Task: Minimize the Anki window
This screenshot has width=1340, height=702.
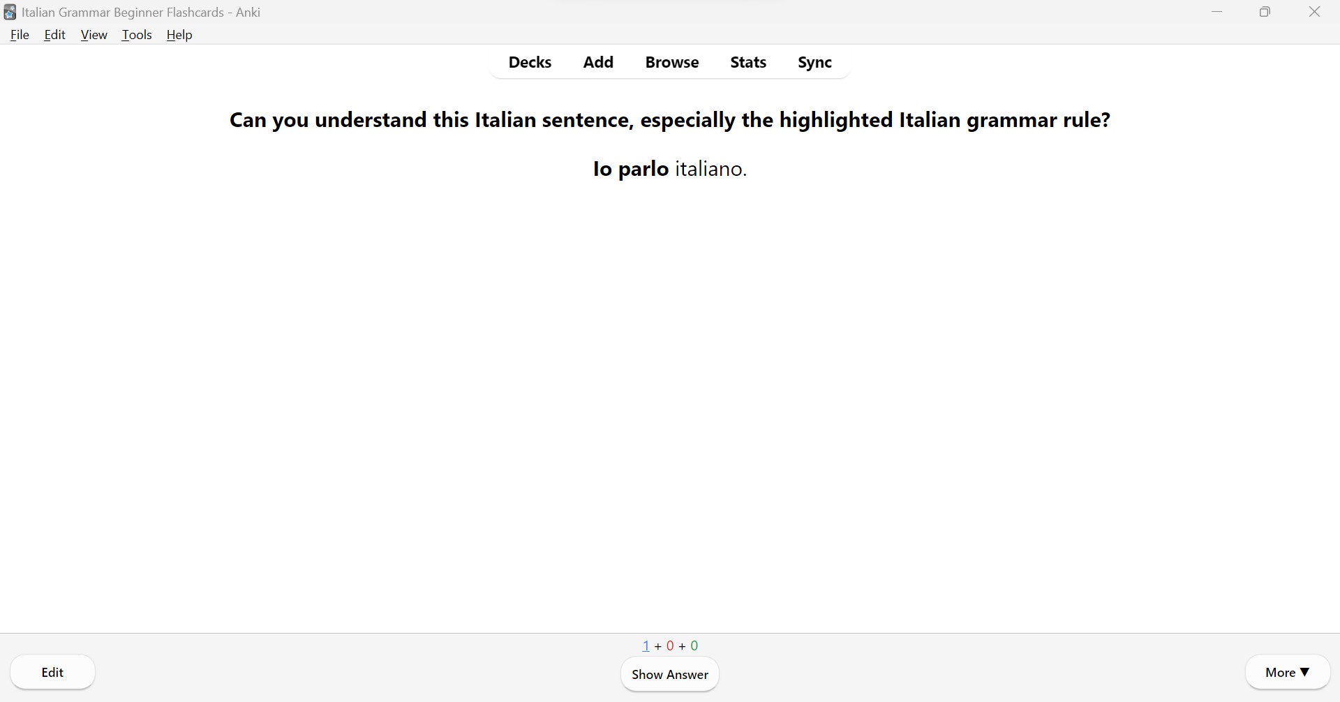Action: [x=1217, y=12]
